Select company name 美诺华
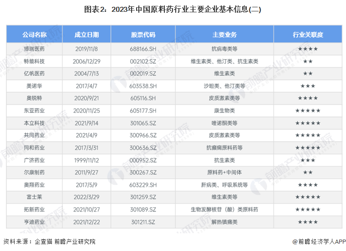The width and height of the screenshot is (346, 251). point(34,86)
